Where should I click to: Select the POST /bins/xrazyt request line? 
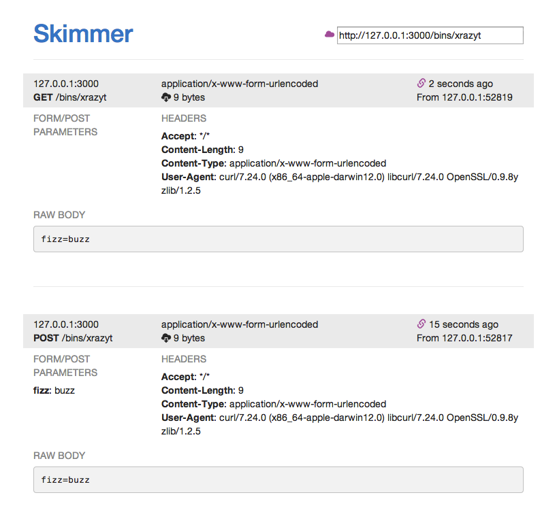point(73,338)
